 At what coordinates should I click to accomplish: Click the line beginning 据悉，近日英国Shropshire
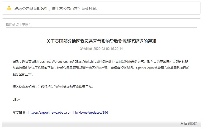click(x=100, y=62)
